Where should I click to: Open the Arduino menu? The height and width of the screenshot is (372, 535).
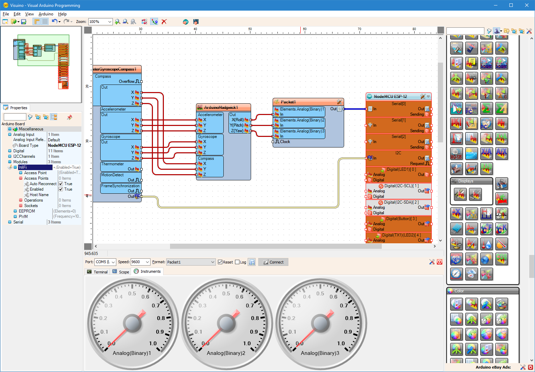point(46,14)
